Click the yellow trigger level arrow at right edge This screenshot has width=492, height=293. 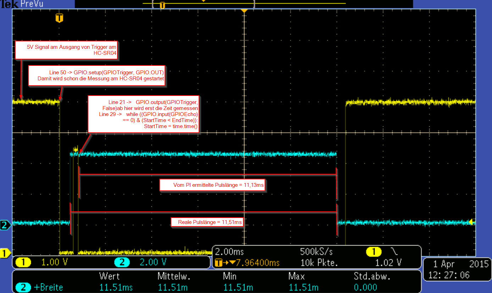471,222
